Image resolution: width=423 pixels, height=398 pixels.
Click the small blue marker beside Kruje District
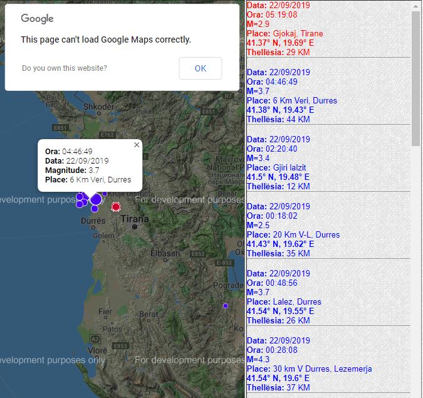click(105, 194)
